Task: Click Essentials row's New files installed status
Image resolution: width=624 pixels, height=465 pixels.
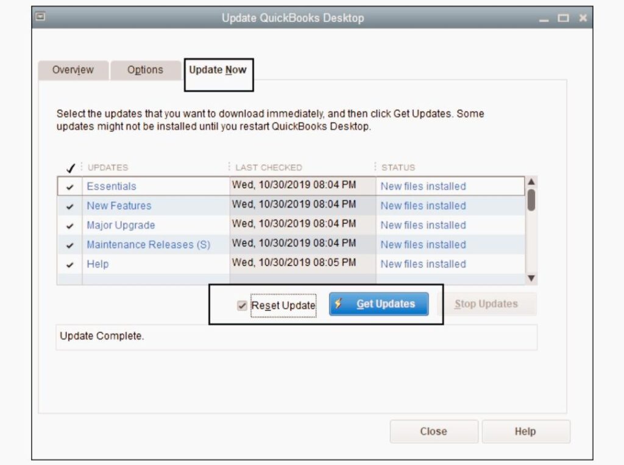Action: pyautogui.click(x=423, y=186)
